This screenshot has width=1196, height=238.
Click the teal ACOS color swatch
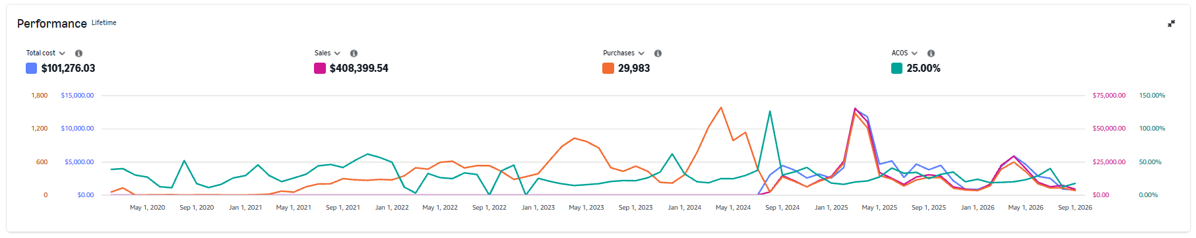point(897,68)
